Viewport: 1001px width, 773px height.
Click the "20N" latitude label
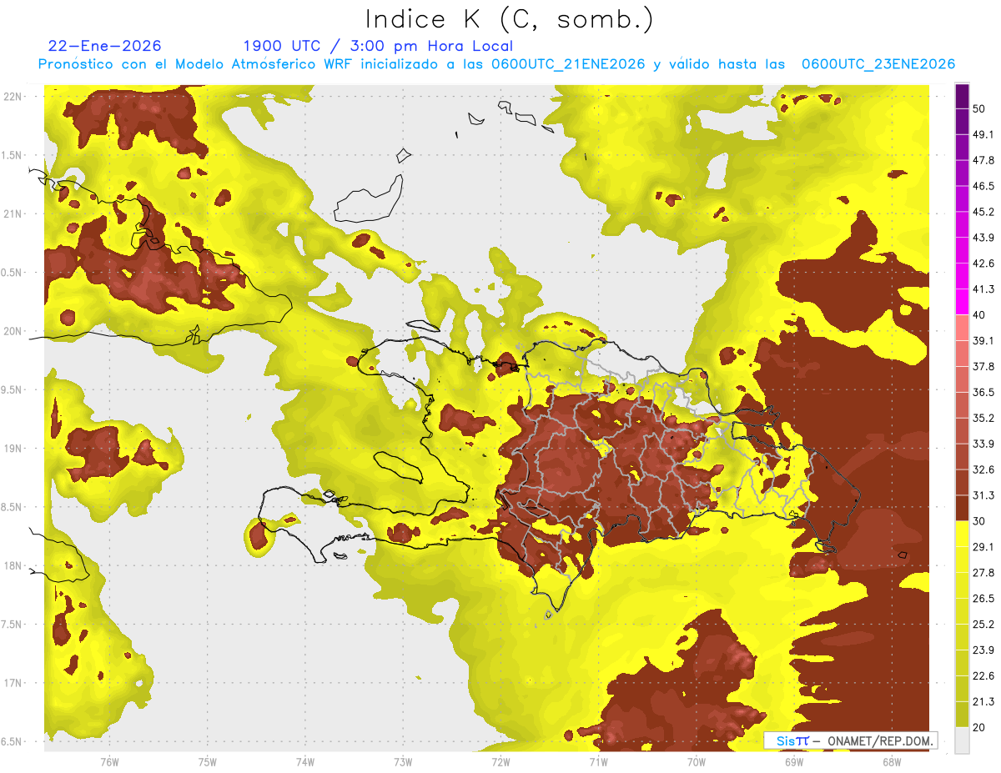(x=13, y=332)
